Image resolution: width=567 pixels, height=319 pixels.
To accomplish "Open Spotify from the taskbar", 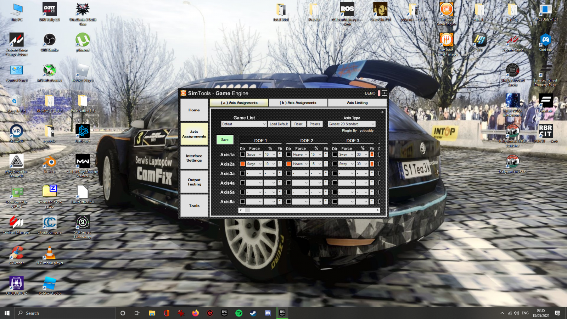I will click(239, 313).
